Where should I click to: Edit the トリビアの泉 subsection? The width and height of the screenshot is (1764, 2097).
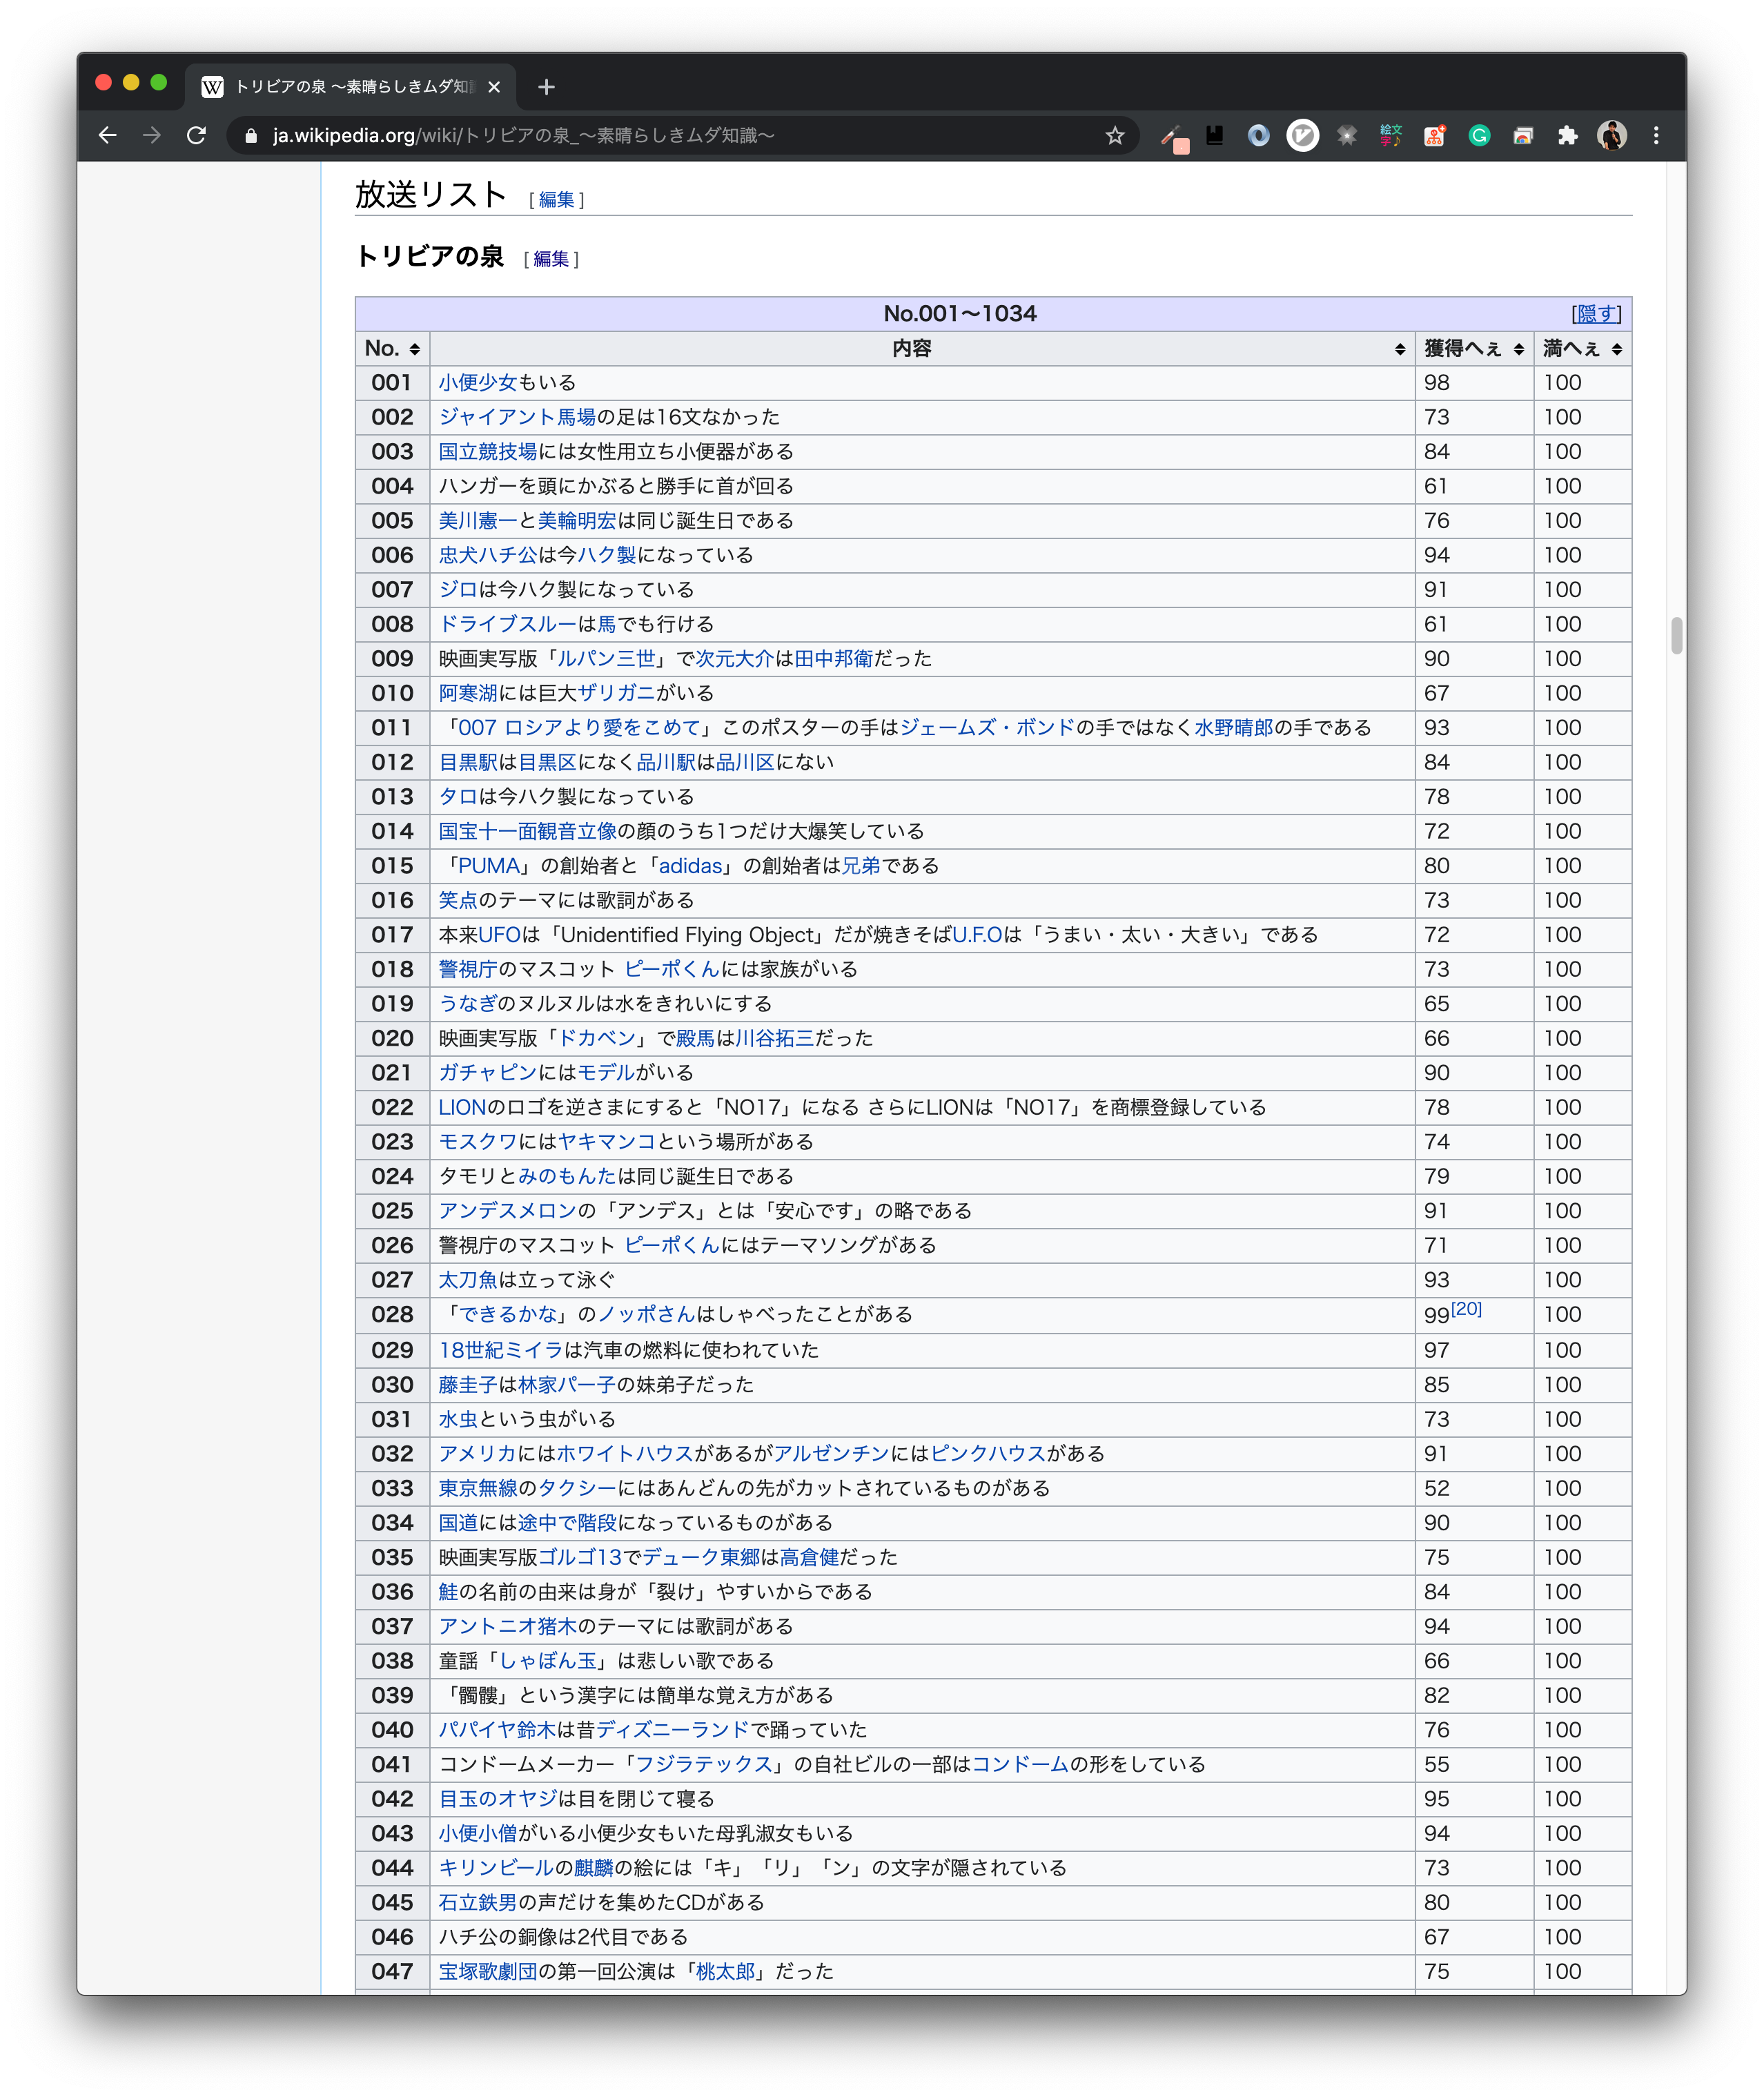pos(551,259)
